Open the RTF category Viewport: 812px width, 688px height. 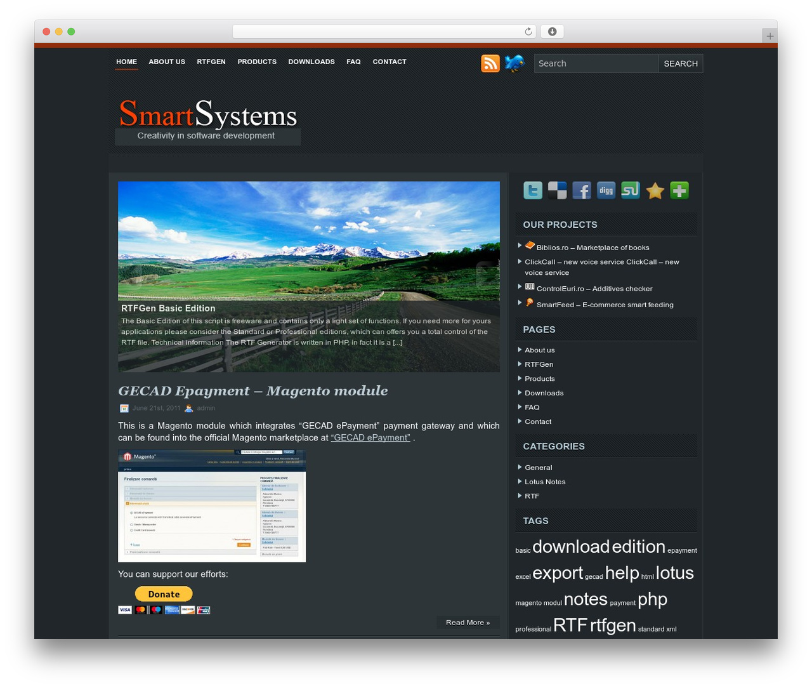click(x=532, y=496)
